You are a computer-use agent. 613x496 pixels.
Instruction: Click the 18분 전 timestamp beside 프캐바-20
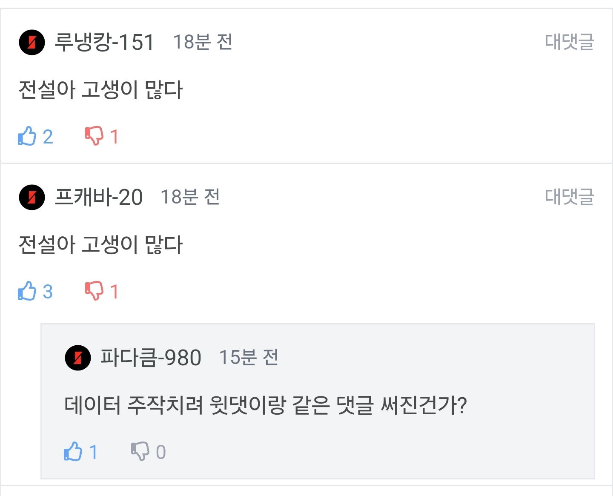190,197
